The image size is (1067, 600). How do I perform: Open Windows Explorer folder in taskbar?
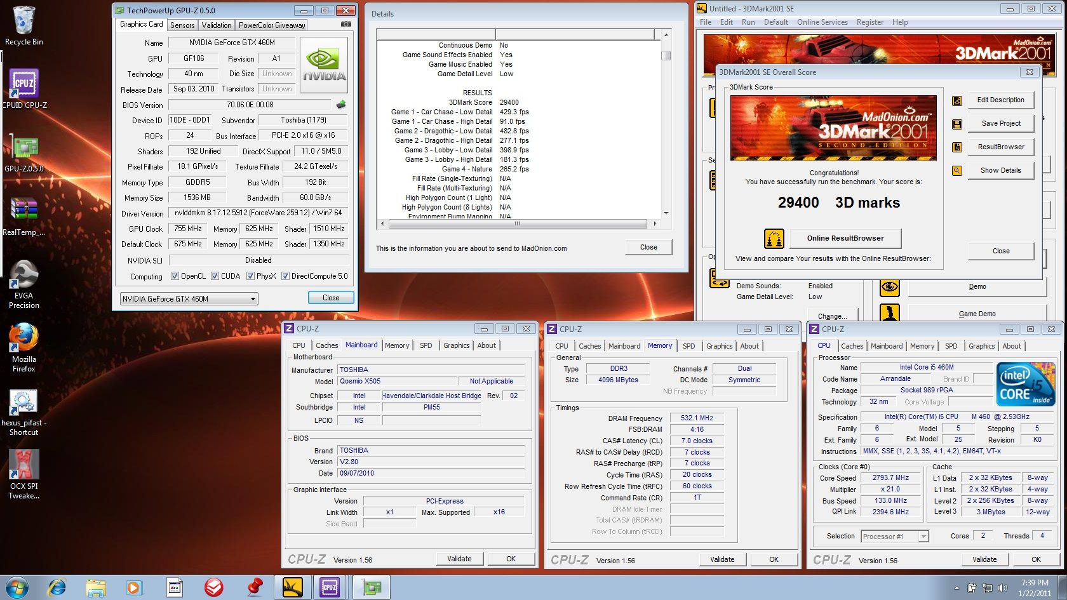96,587
